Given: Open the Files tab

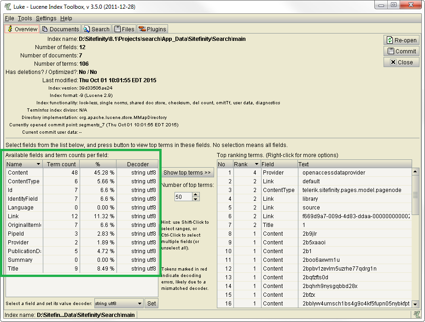Looking at the screenshot, I should pyautogui.click(x=124, y=29).
